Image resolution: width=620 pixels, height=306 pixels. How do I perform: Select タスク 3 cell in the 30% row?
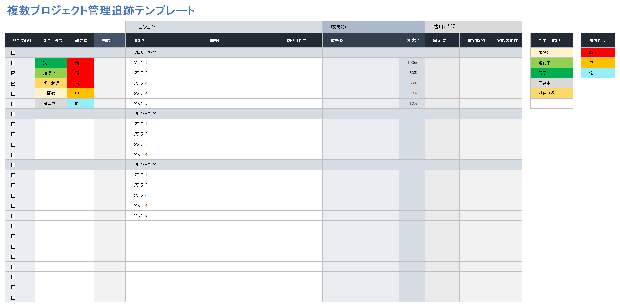click(164, 83)
